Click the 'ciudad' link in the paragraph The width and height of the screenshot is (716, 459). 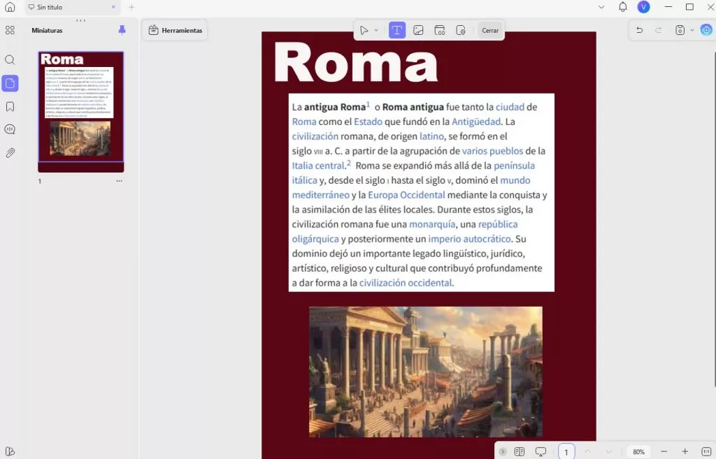(x=510, y=107)
